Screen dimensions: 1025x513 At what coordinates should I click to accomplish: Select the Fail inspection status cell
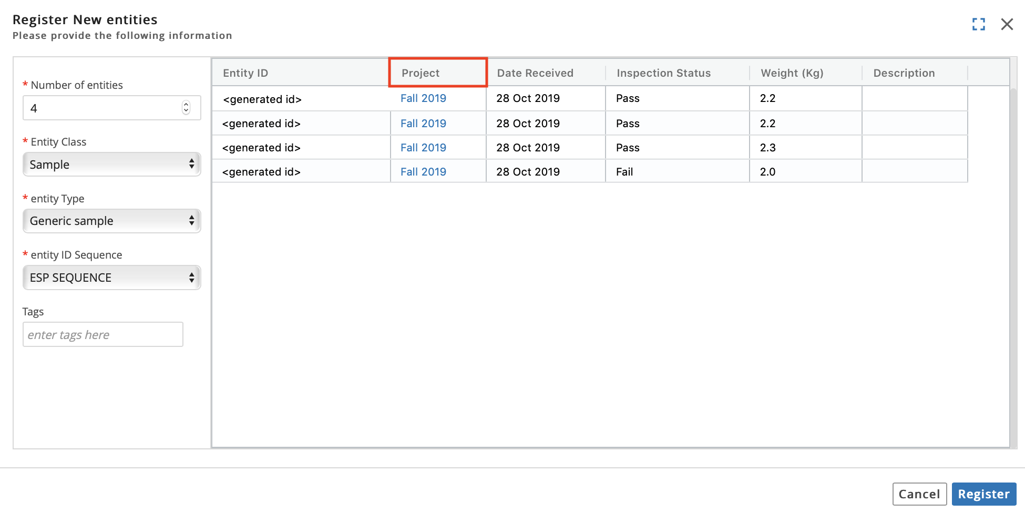678,171
